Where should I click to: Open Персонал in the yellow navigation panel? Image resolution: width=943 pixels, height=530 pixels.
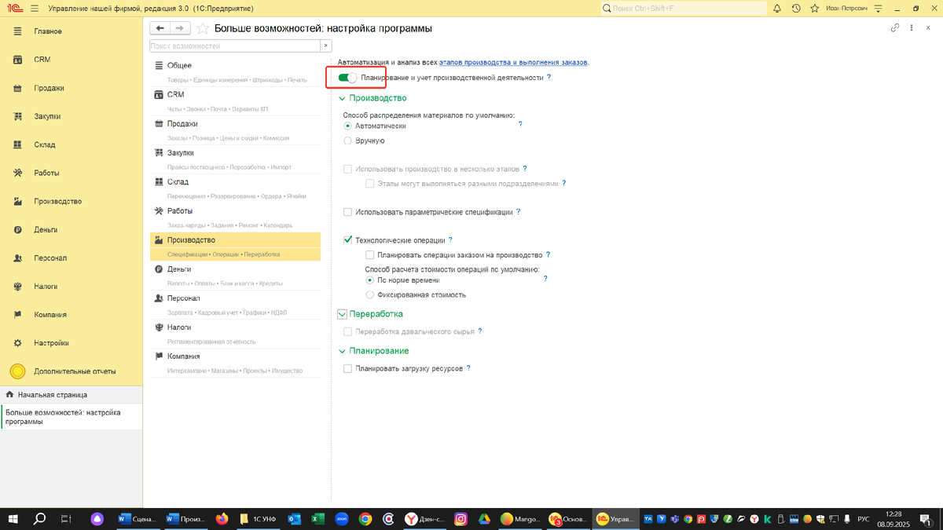point(50,258)
